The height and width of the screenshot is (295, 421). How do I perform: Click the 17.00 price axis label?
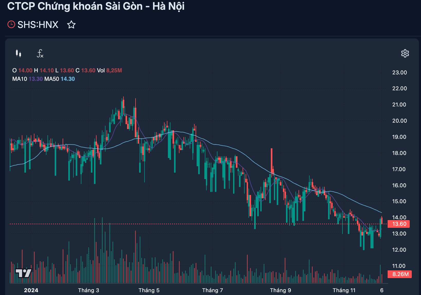tap(399, 169)
